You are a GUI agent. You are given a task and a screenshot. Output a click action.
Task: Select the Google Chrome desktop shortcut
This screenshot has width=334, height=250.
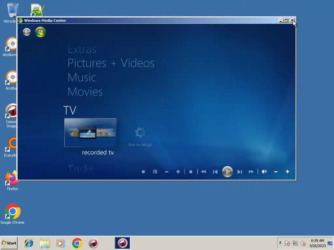tap(12, 214)
